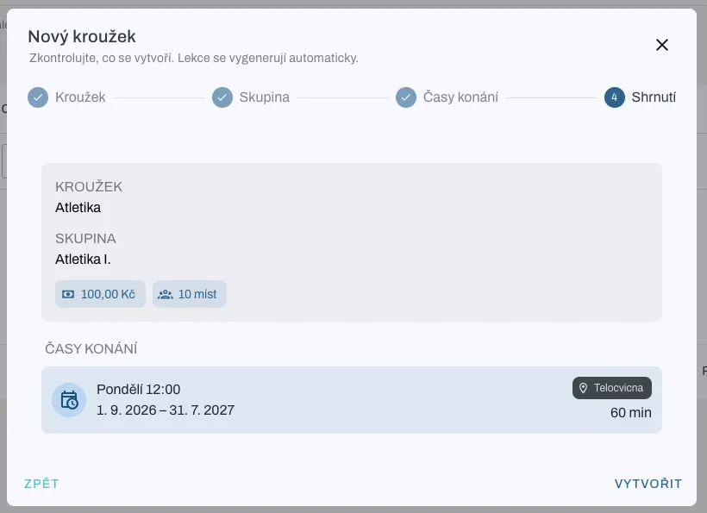Select the Pondělí 12:00 schedule row
This screenshot has height=513, width=707.
[352, 400]
